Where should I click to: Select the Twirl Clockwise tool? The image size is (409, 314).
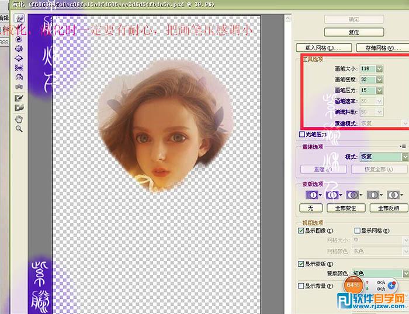click(19, 39)
